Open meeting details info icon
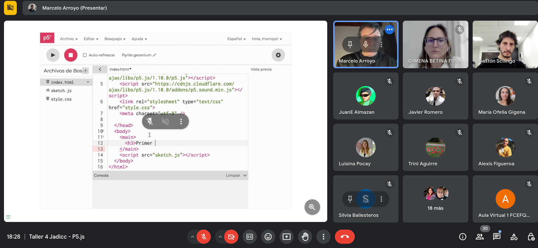Image resolution: width=538 pixels, height=248 pixels. coord(463,237)
